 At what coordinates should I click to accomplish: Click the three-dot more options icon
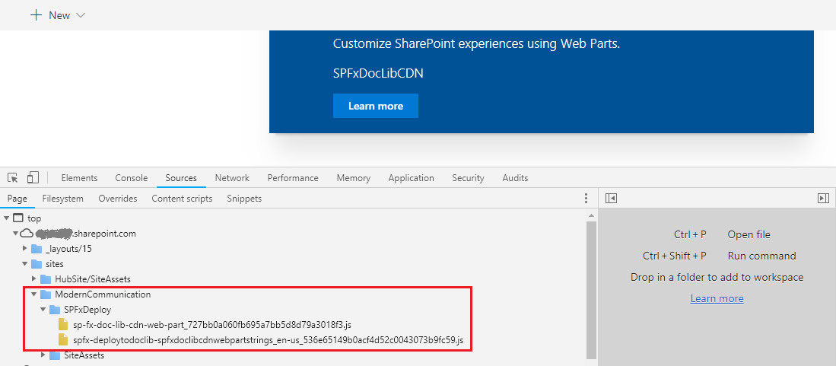click(x=586, y=199)
